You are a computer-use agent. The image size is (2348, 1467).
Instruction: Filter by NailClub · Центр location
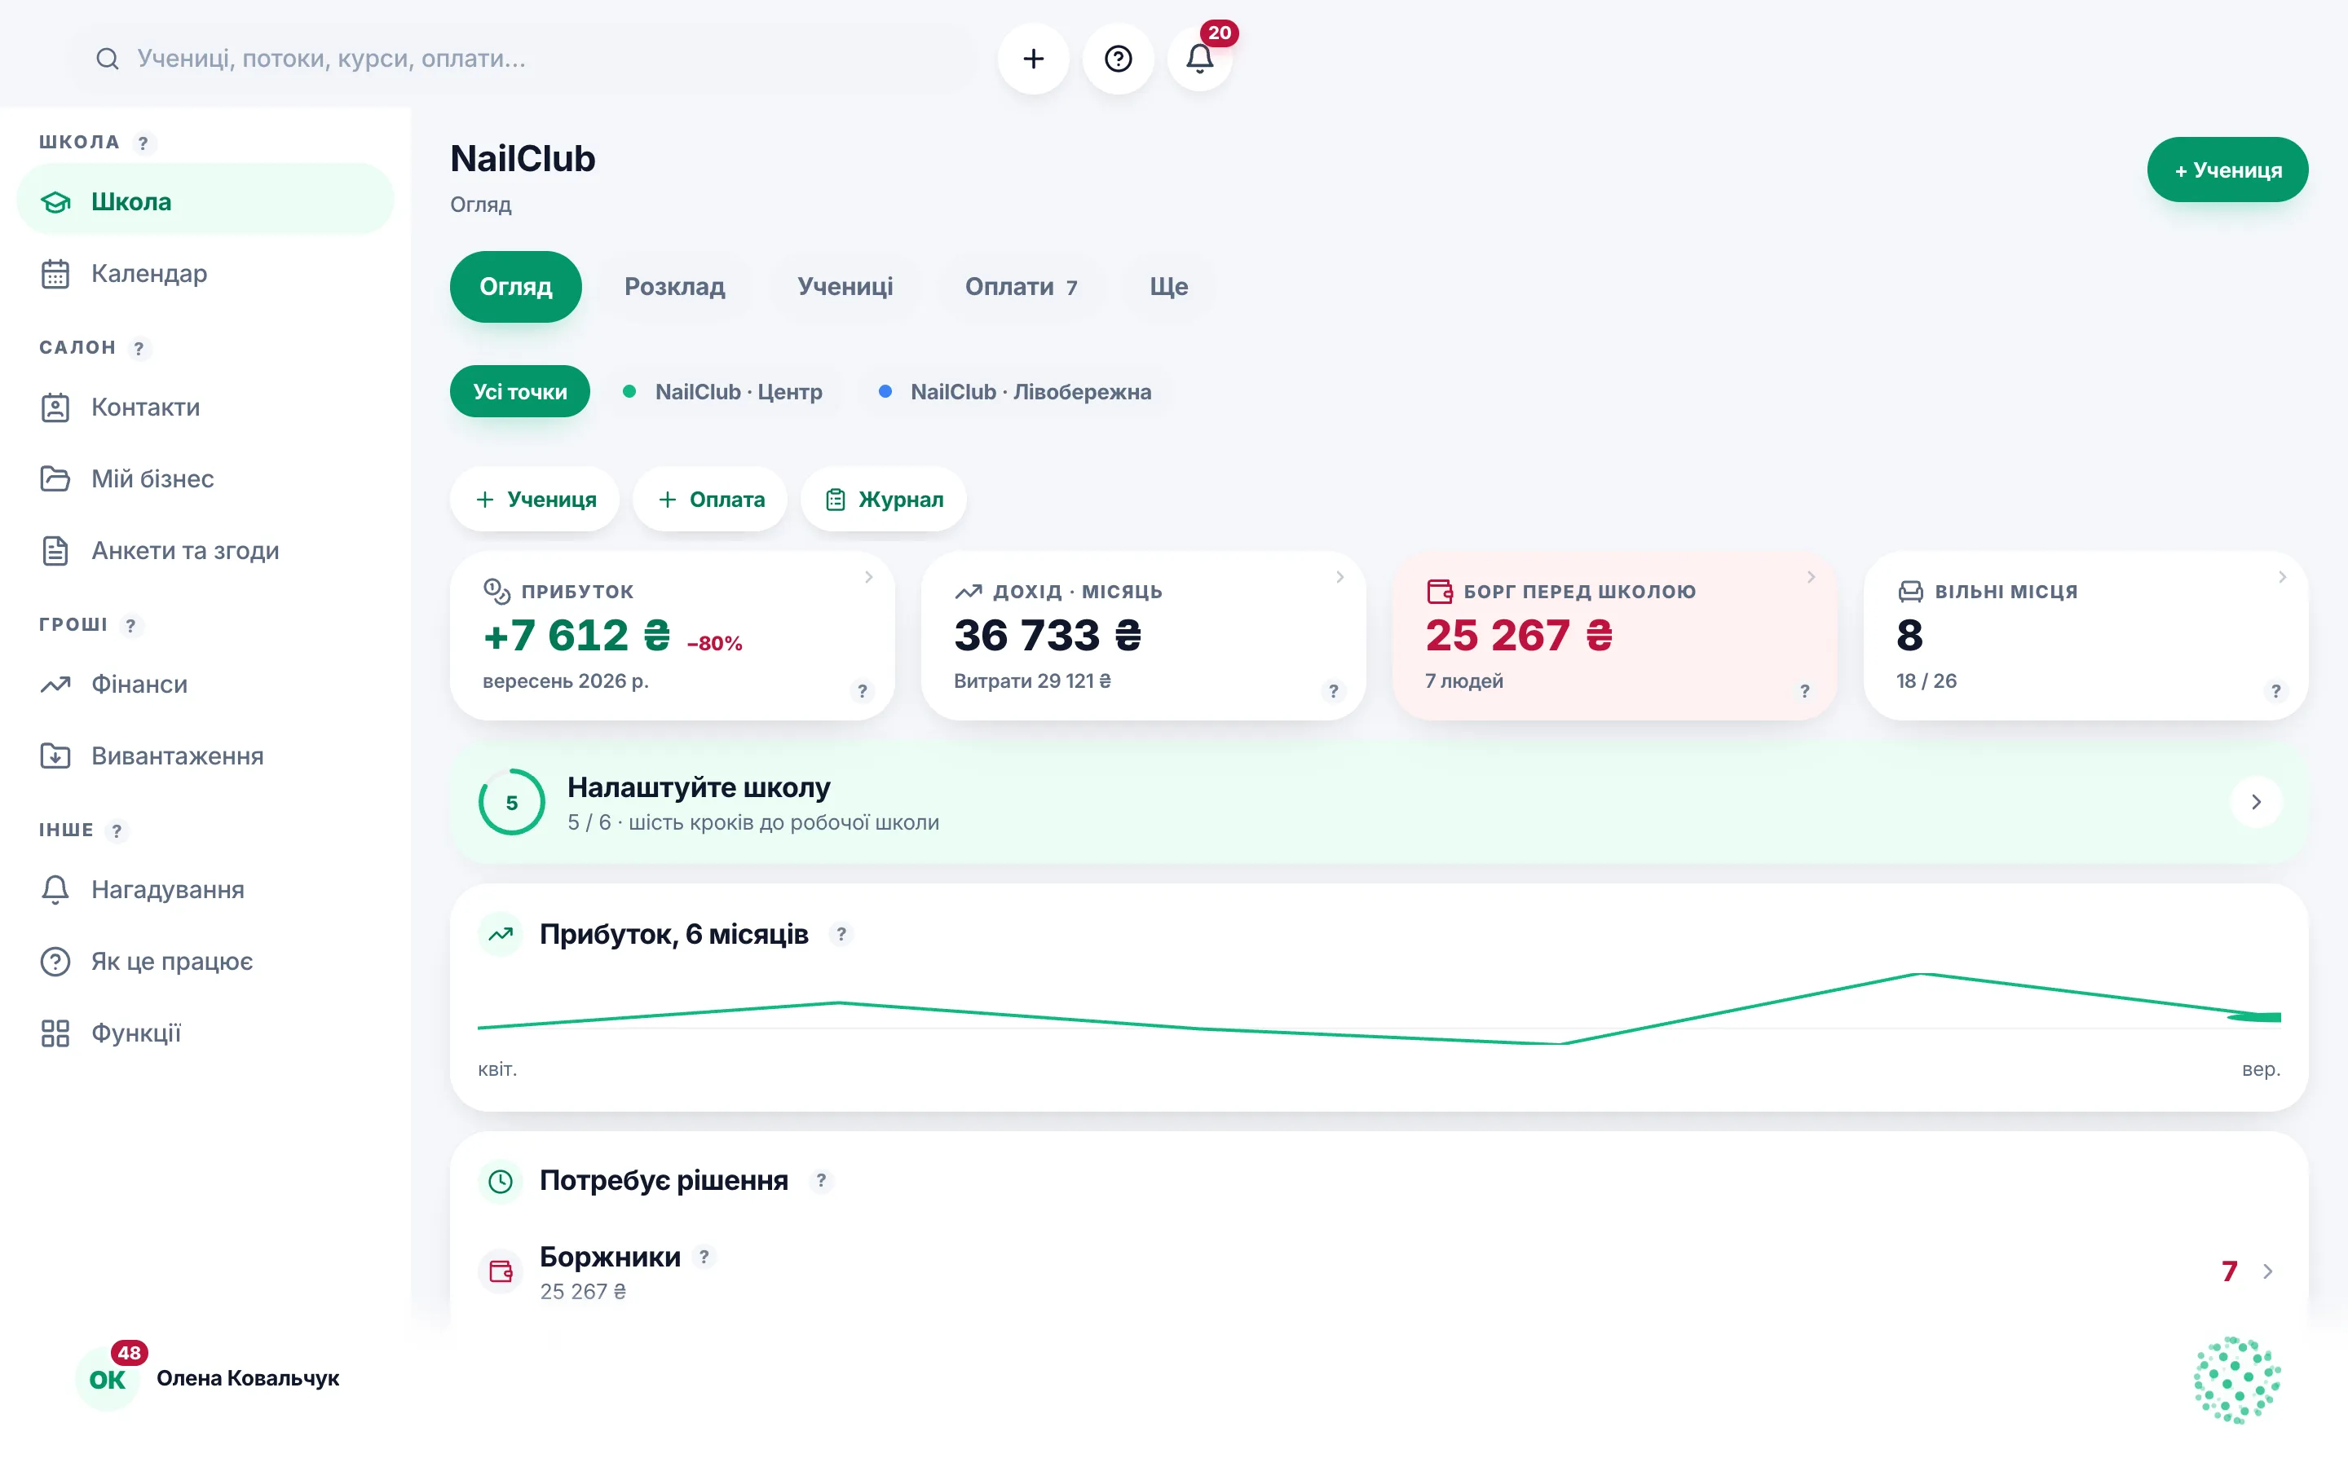(723, 392)
